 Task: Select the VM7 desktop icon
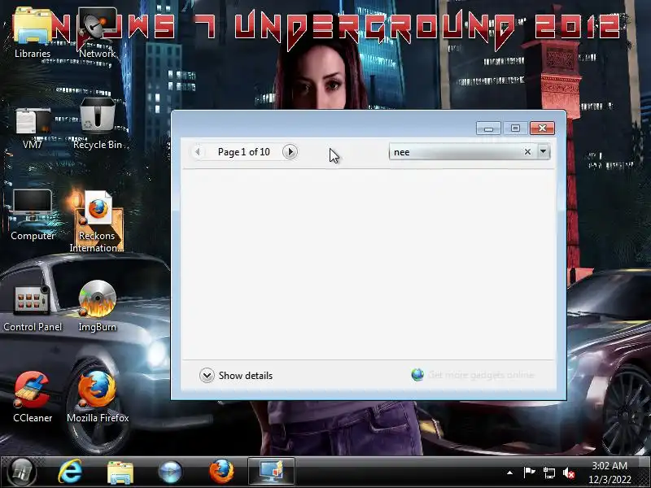pos(32,127)
